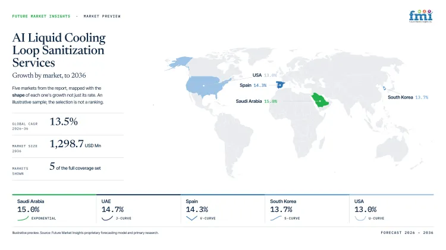Viewport: 446px width, 250px height.
Task: Click the U-curve icon under USA
Action: pos(360,218)
